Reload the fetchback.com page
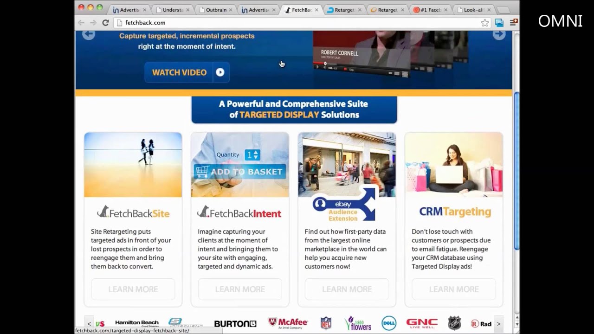 [105, 23]
